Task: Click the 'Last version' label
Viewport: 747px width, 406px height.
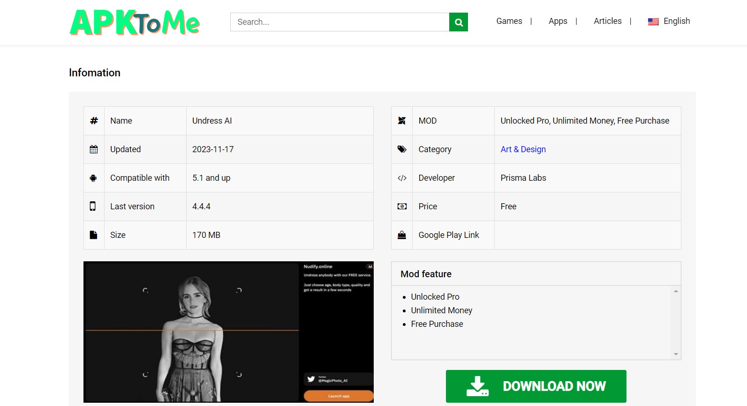Action: [132, 207]
